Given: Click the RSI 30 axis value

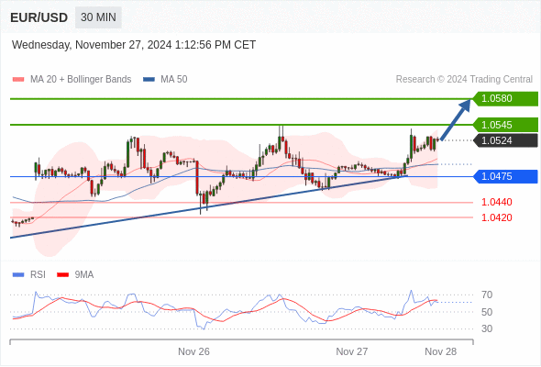Looking at the screenshot, I should point(487,328).
